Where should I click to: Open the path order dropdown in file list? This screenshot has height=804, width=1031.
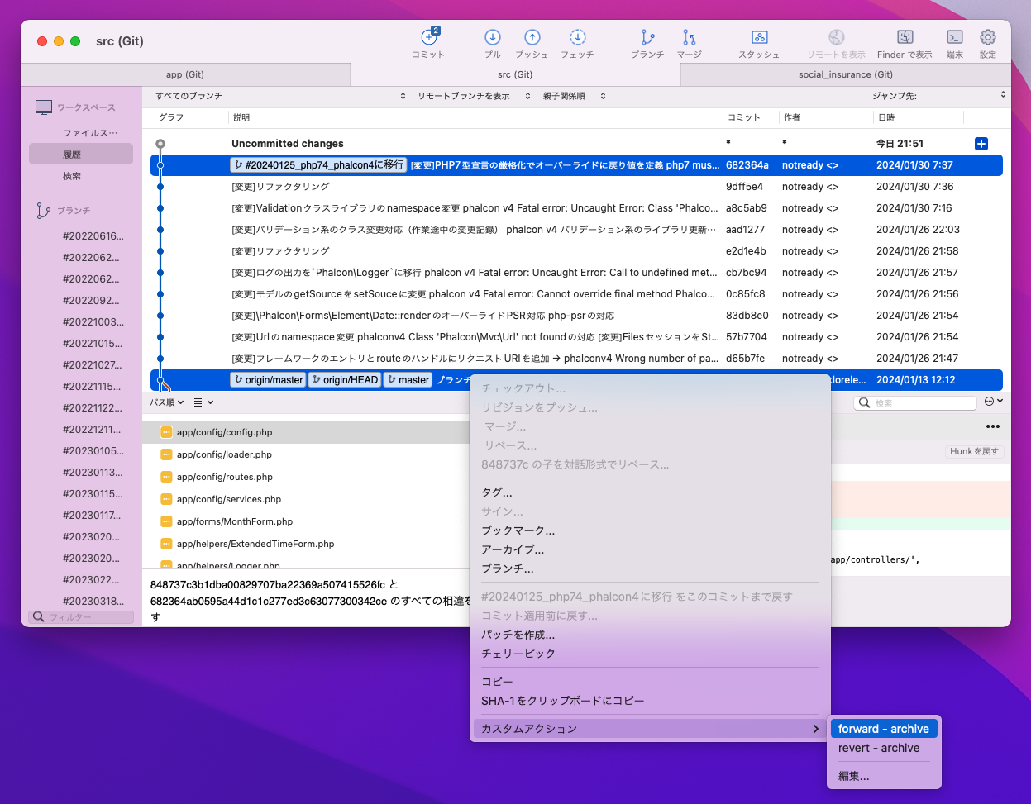167,402
